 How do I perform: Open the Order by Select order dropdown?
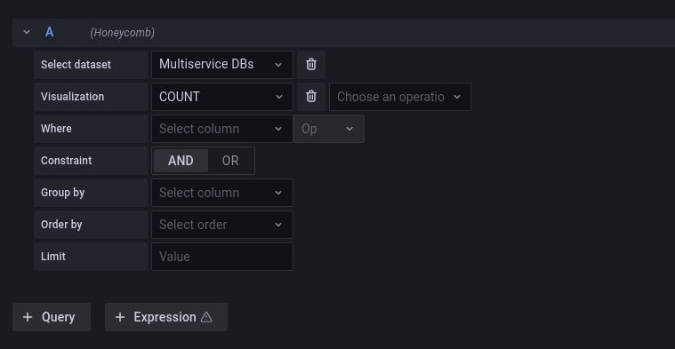tap(222, 225)
